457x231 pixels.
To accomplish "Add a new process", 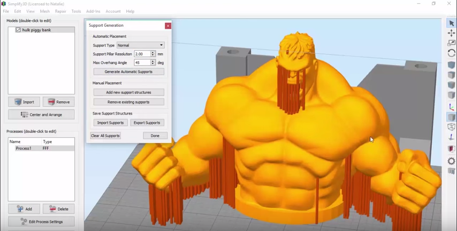I will (24, 209).
